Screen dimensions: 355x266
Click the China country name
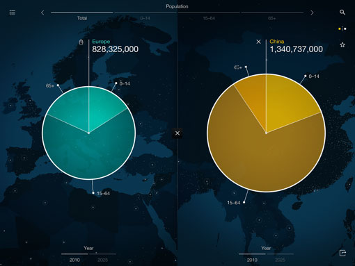276,42
